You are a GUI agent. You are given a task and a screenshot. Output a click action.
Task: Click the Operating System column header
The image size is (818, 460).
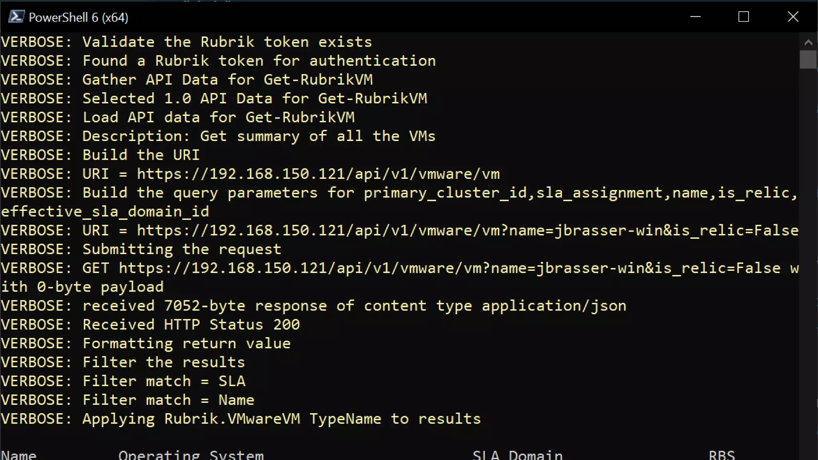pyautogui.click(x=191, y=455)
